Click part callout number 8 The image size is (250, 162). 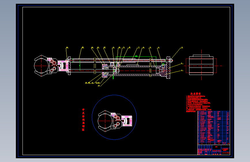point(130,47)
